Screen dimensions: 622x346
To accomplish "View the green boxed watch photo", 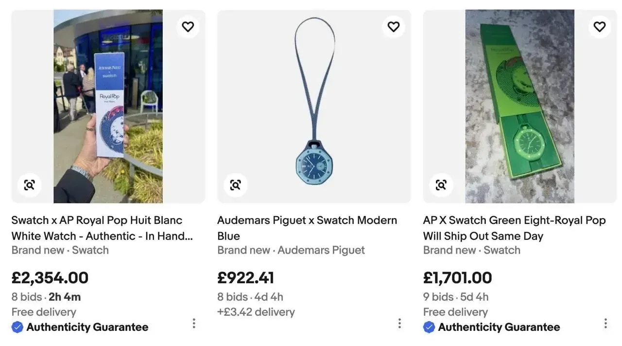I will pyautogui.click(x=520, y=106).
